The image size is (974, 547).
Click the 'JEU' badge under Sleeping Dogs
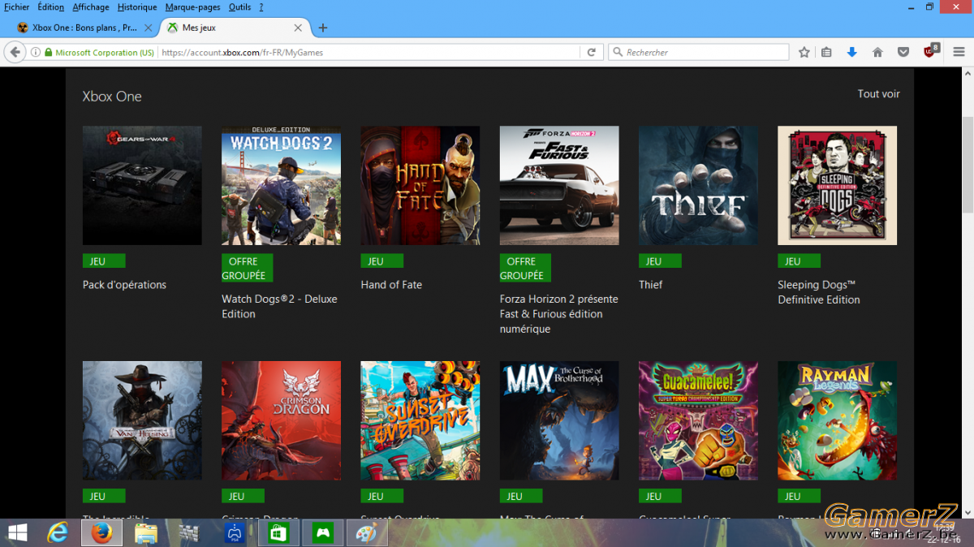[x=799, y=261]
